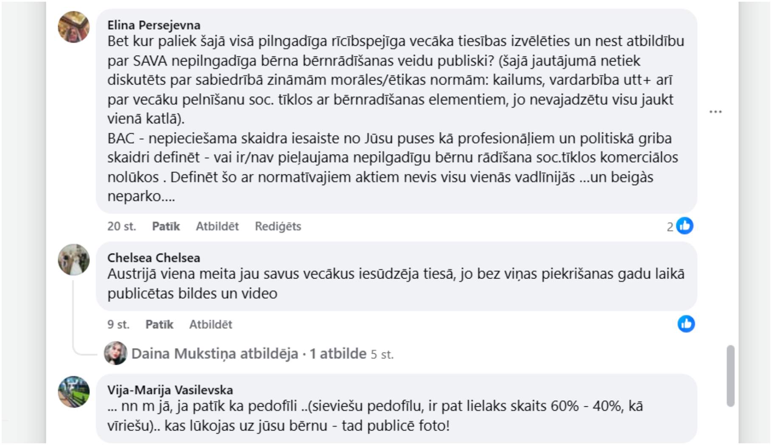Click the 20 st. timestamp on Elina's comment
Viewport: 772px width, 445px height.
tap(121, 226)
